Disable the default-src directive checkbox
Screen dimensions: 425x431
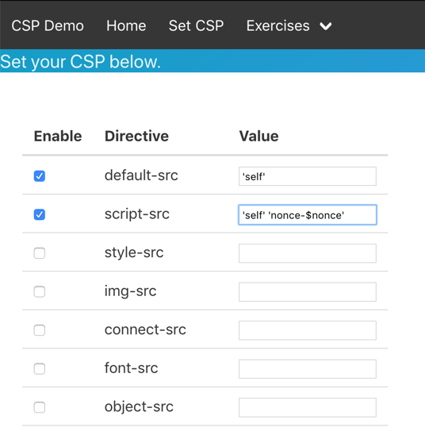40,176
